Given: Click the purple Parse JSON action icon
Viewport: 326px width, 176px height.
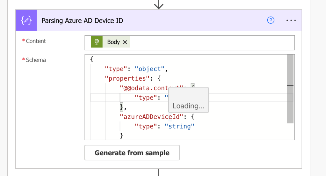Looking at the screenshot, I should (26, 20).
